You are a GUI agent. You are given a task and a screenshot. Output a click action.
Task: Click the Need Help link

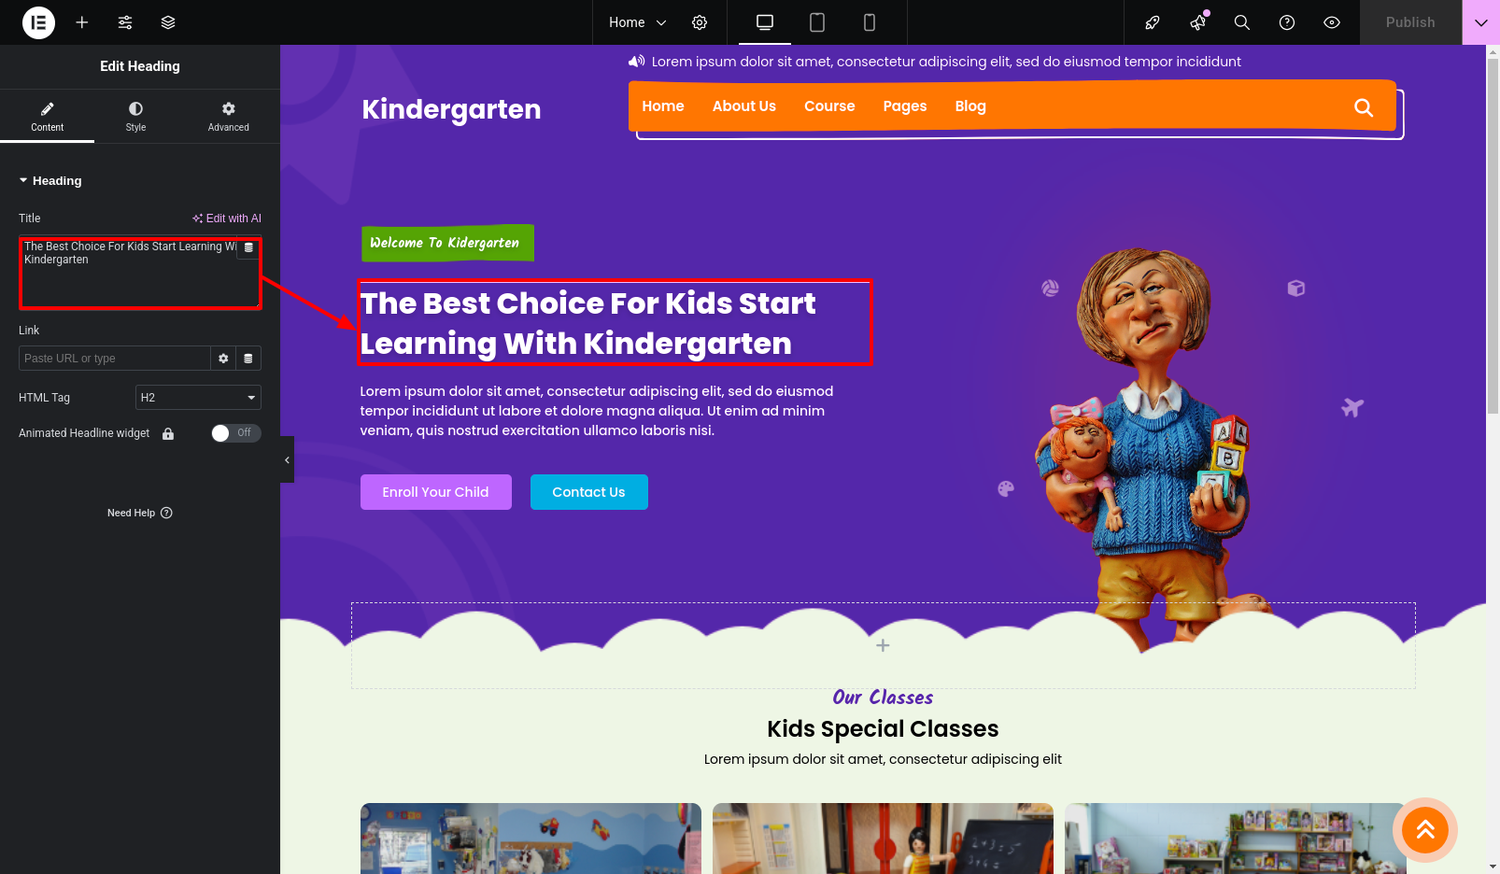click(140, 513)
